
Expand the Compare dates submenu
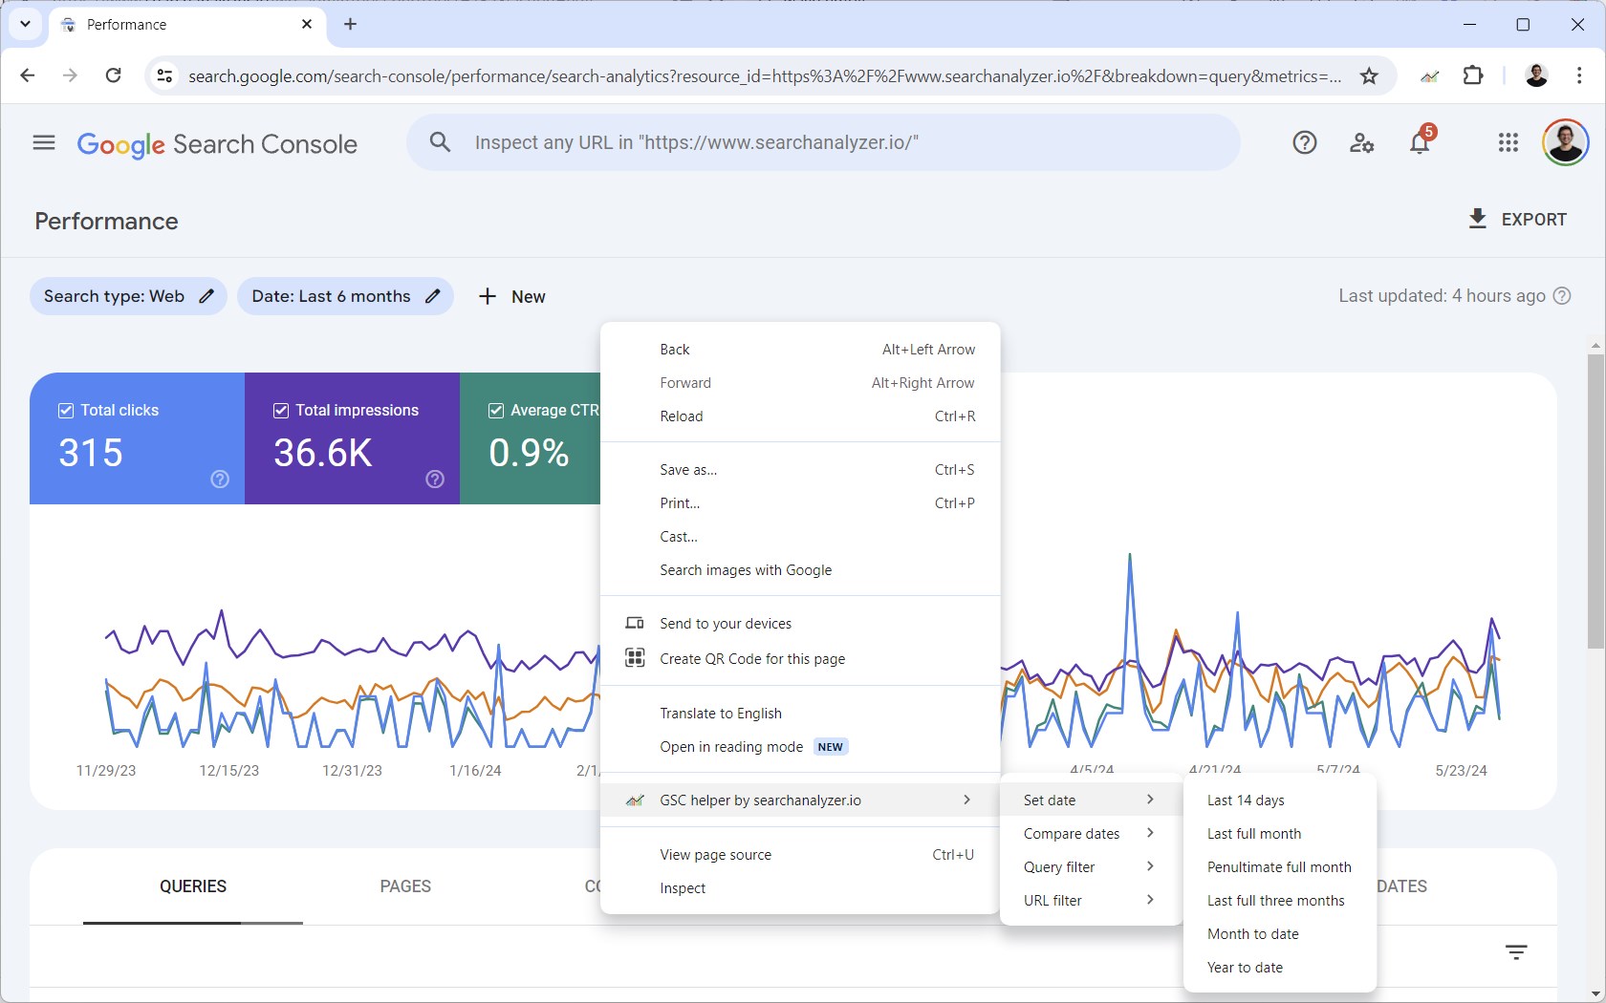[x=1088, y=833]
